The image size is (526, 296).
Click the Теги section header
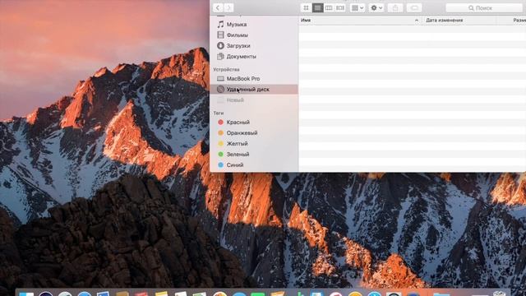click(219, 113)
